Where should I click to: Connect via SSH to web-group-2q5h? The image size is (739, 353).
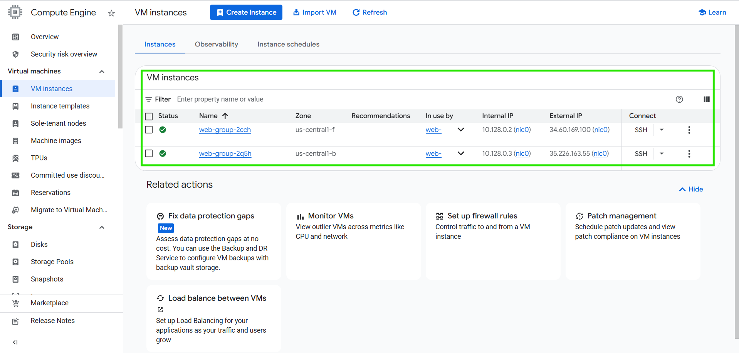[641, 154]
